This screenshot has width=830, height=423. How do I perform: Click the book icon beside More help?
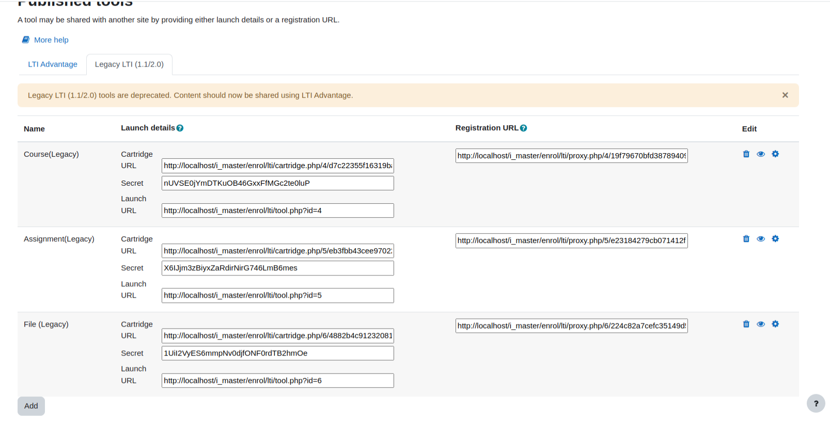pos(26,40)
